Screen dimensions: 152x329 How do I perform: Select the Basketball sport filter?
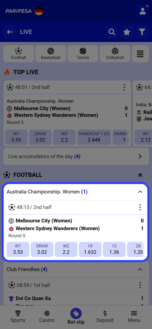pos(50,54)
